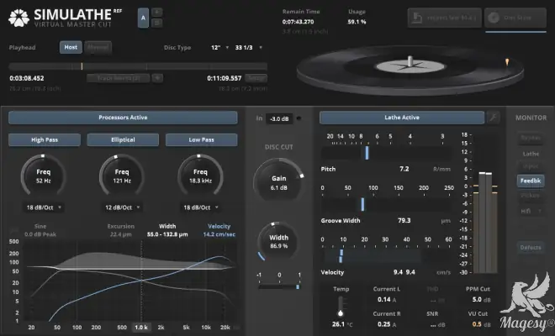Set Playhead mode to Host
Screen dimensions: 555x336
tap(71, 47)
